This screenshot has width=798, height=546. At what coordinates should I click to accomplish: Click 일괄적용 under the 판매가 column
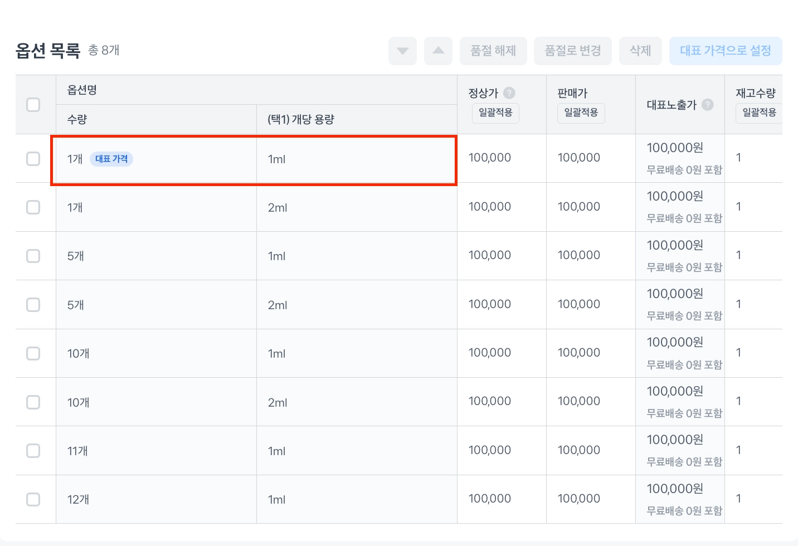pos(581,113)
